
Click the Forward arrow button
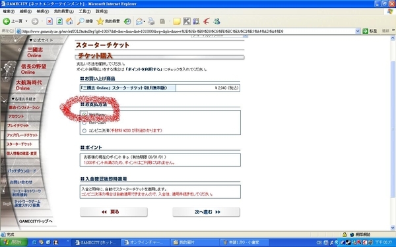[35, 22]
